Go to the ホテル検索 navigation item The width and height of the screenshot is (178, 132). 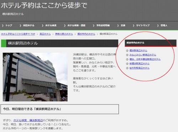click(51, 25)
